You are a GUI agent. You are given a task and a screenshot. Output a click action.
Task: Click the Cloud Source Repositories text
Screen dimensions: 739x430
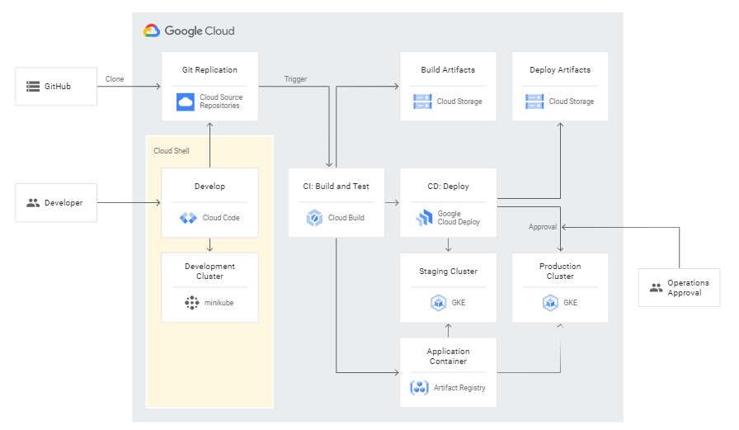tap(221, 102)
